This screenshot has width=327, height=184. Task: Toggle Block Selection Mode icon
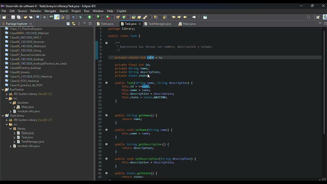tap(68, 17)
